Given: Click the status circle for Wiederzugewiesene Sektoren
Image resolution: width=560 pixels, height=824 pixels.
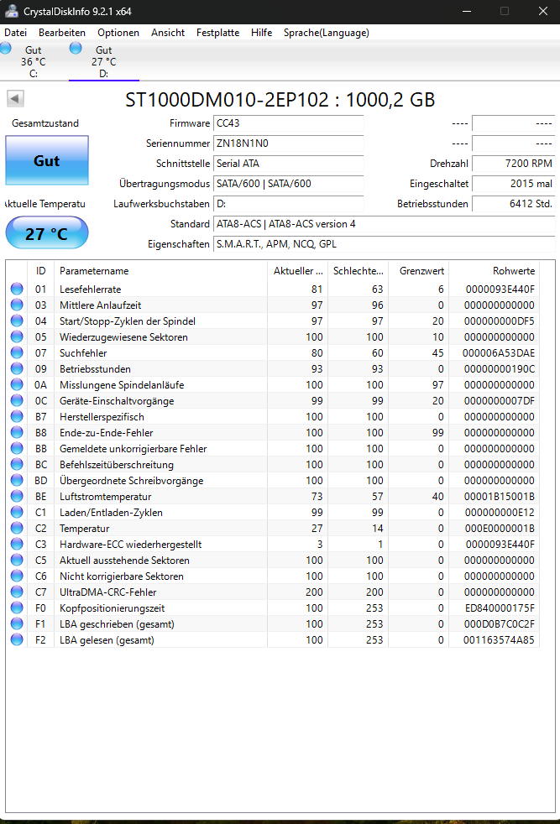Looking at the screenshot, I should click(x=17, y=336).
